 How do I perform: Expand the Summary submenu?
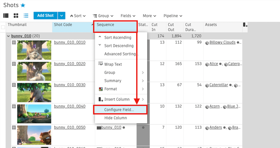(121, 81)
